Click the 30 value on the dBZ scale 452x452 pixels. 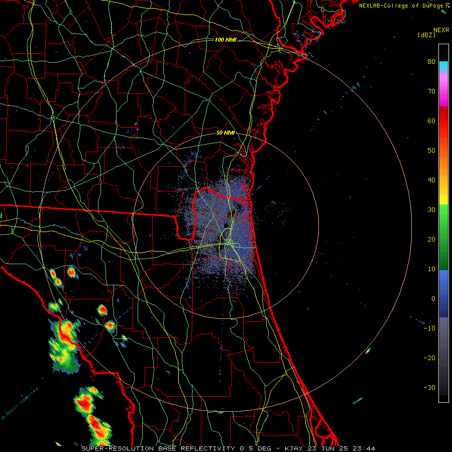pyautogui.click(x=431, y=210)
